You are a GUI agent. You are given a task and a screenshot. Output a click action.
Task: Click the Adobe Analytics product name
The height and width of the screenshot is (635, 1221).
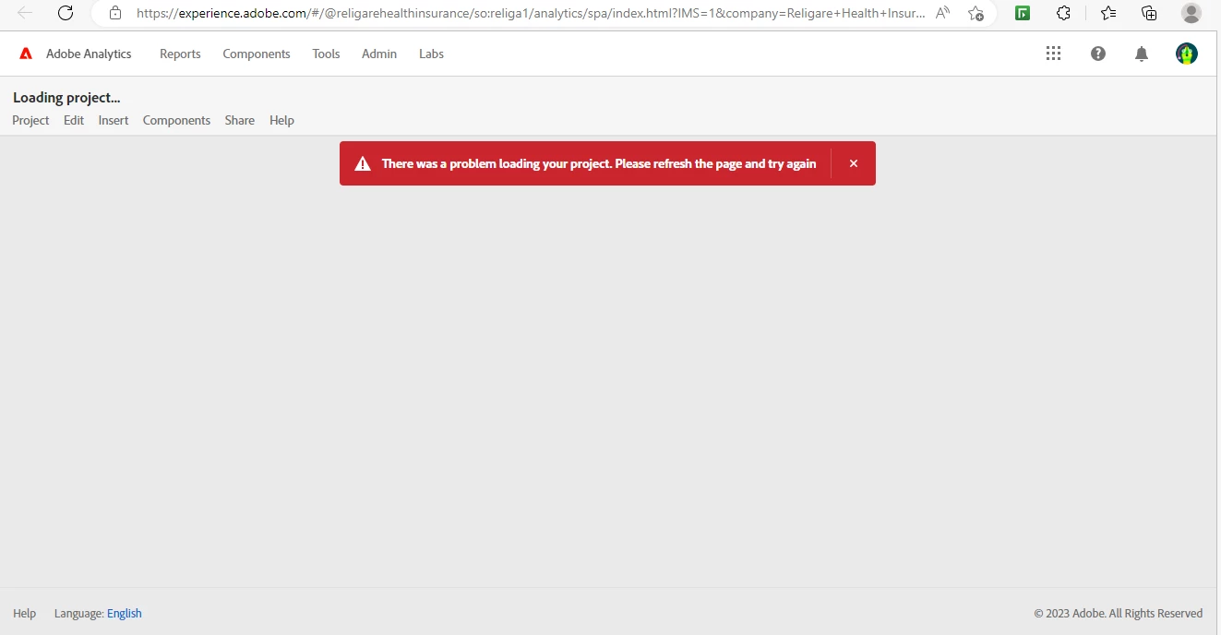click(x=89, y=54)
